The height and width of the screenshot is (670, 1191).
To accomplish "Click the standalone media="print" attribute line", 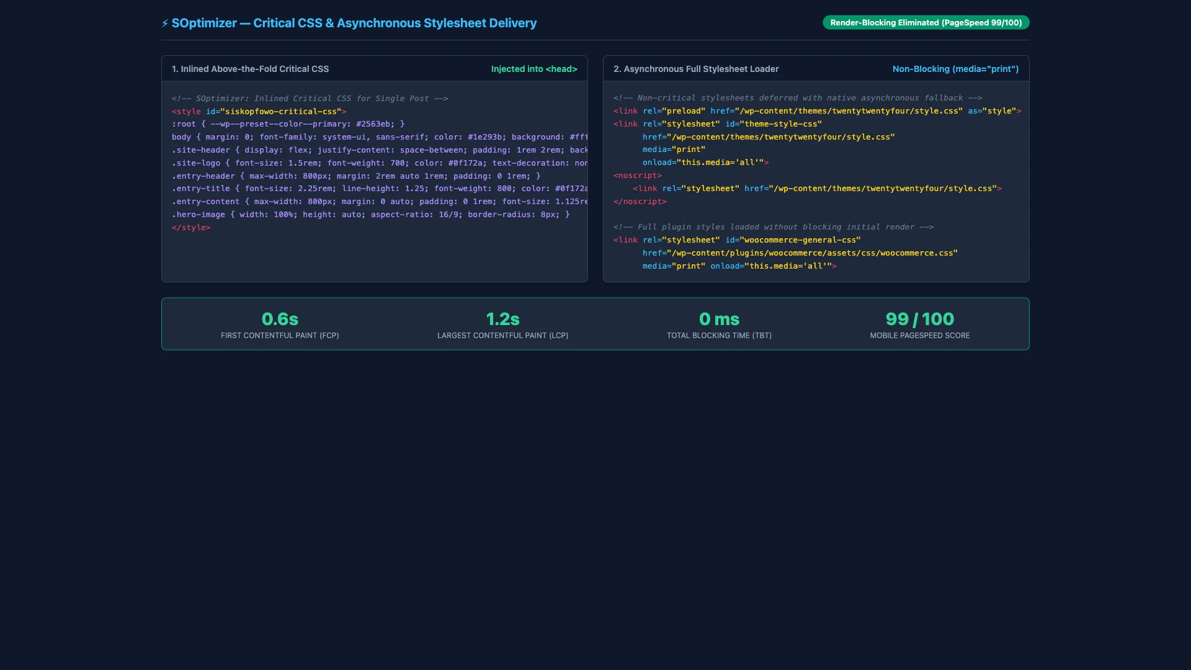I will click(x=674, y=150).
